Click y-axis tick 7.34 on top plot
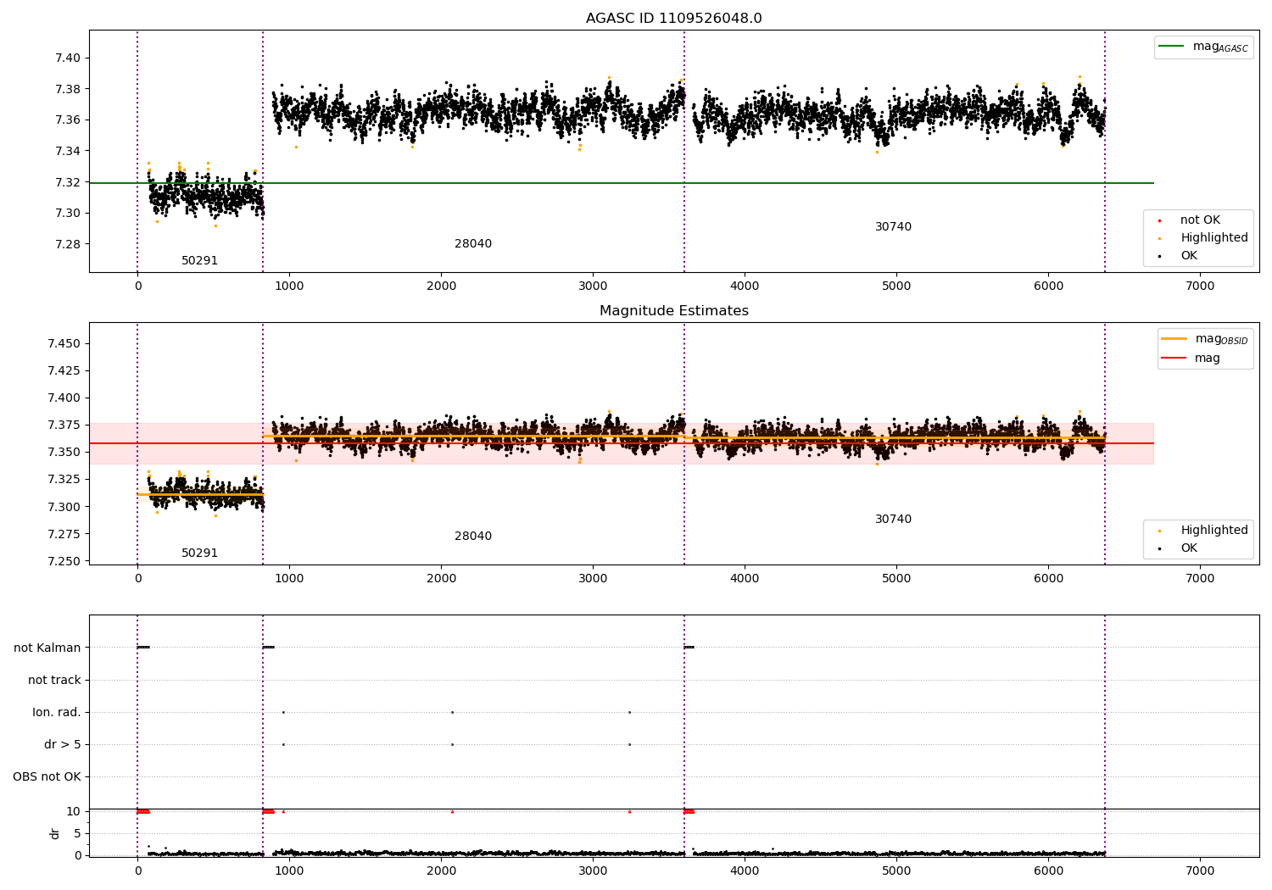 tap(68, 151)
